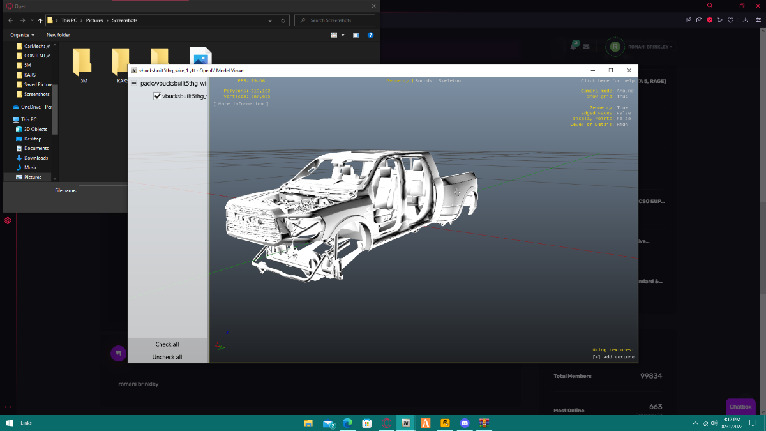Click the OpenIV icon in the taskbar
This screenshot has width=766, height=431.
(405, 423)
